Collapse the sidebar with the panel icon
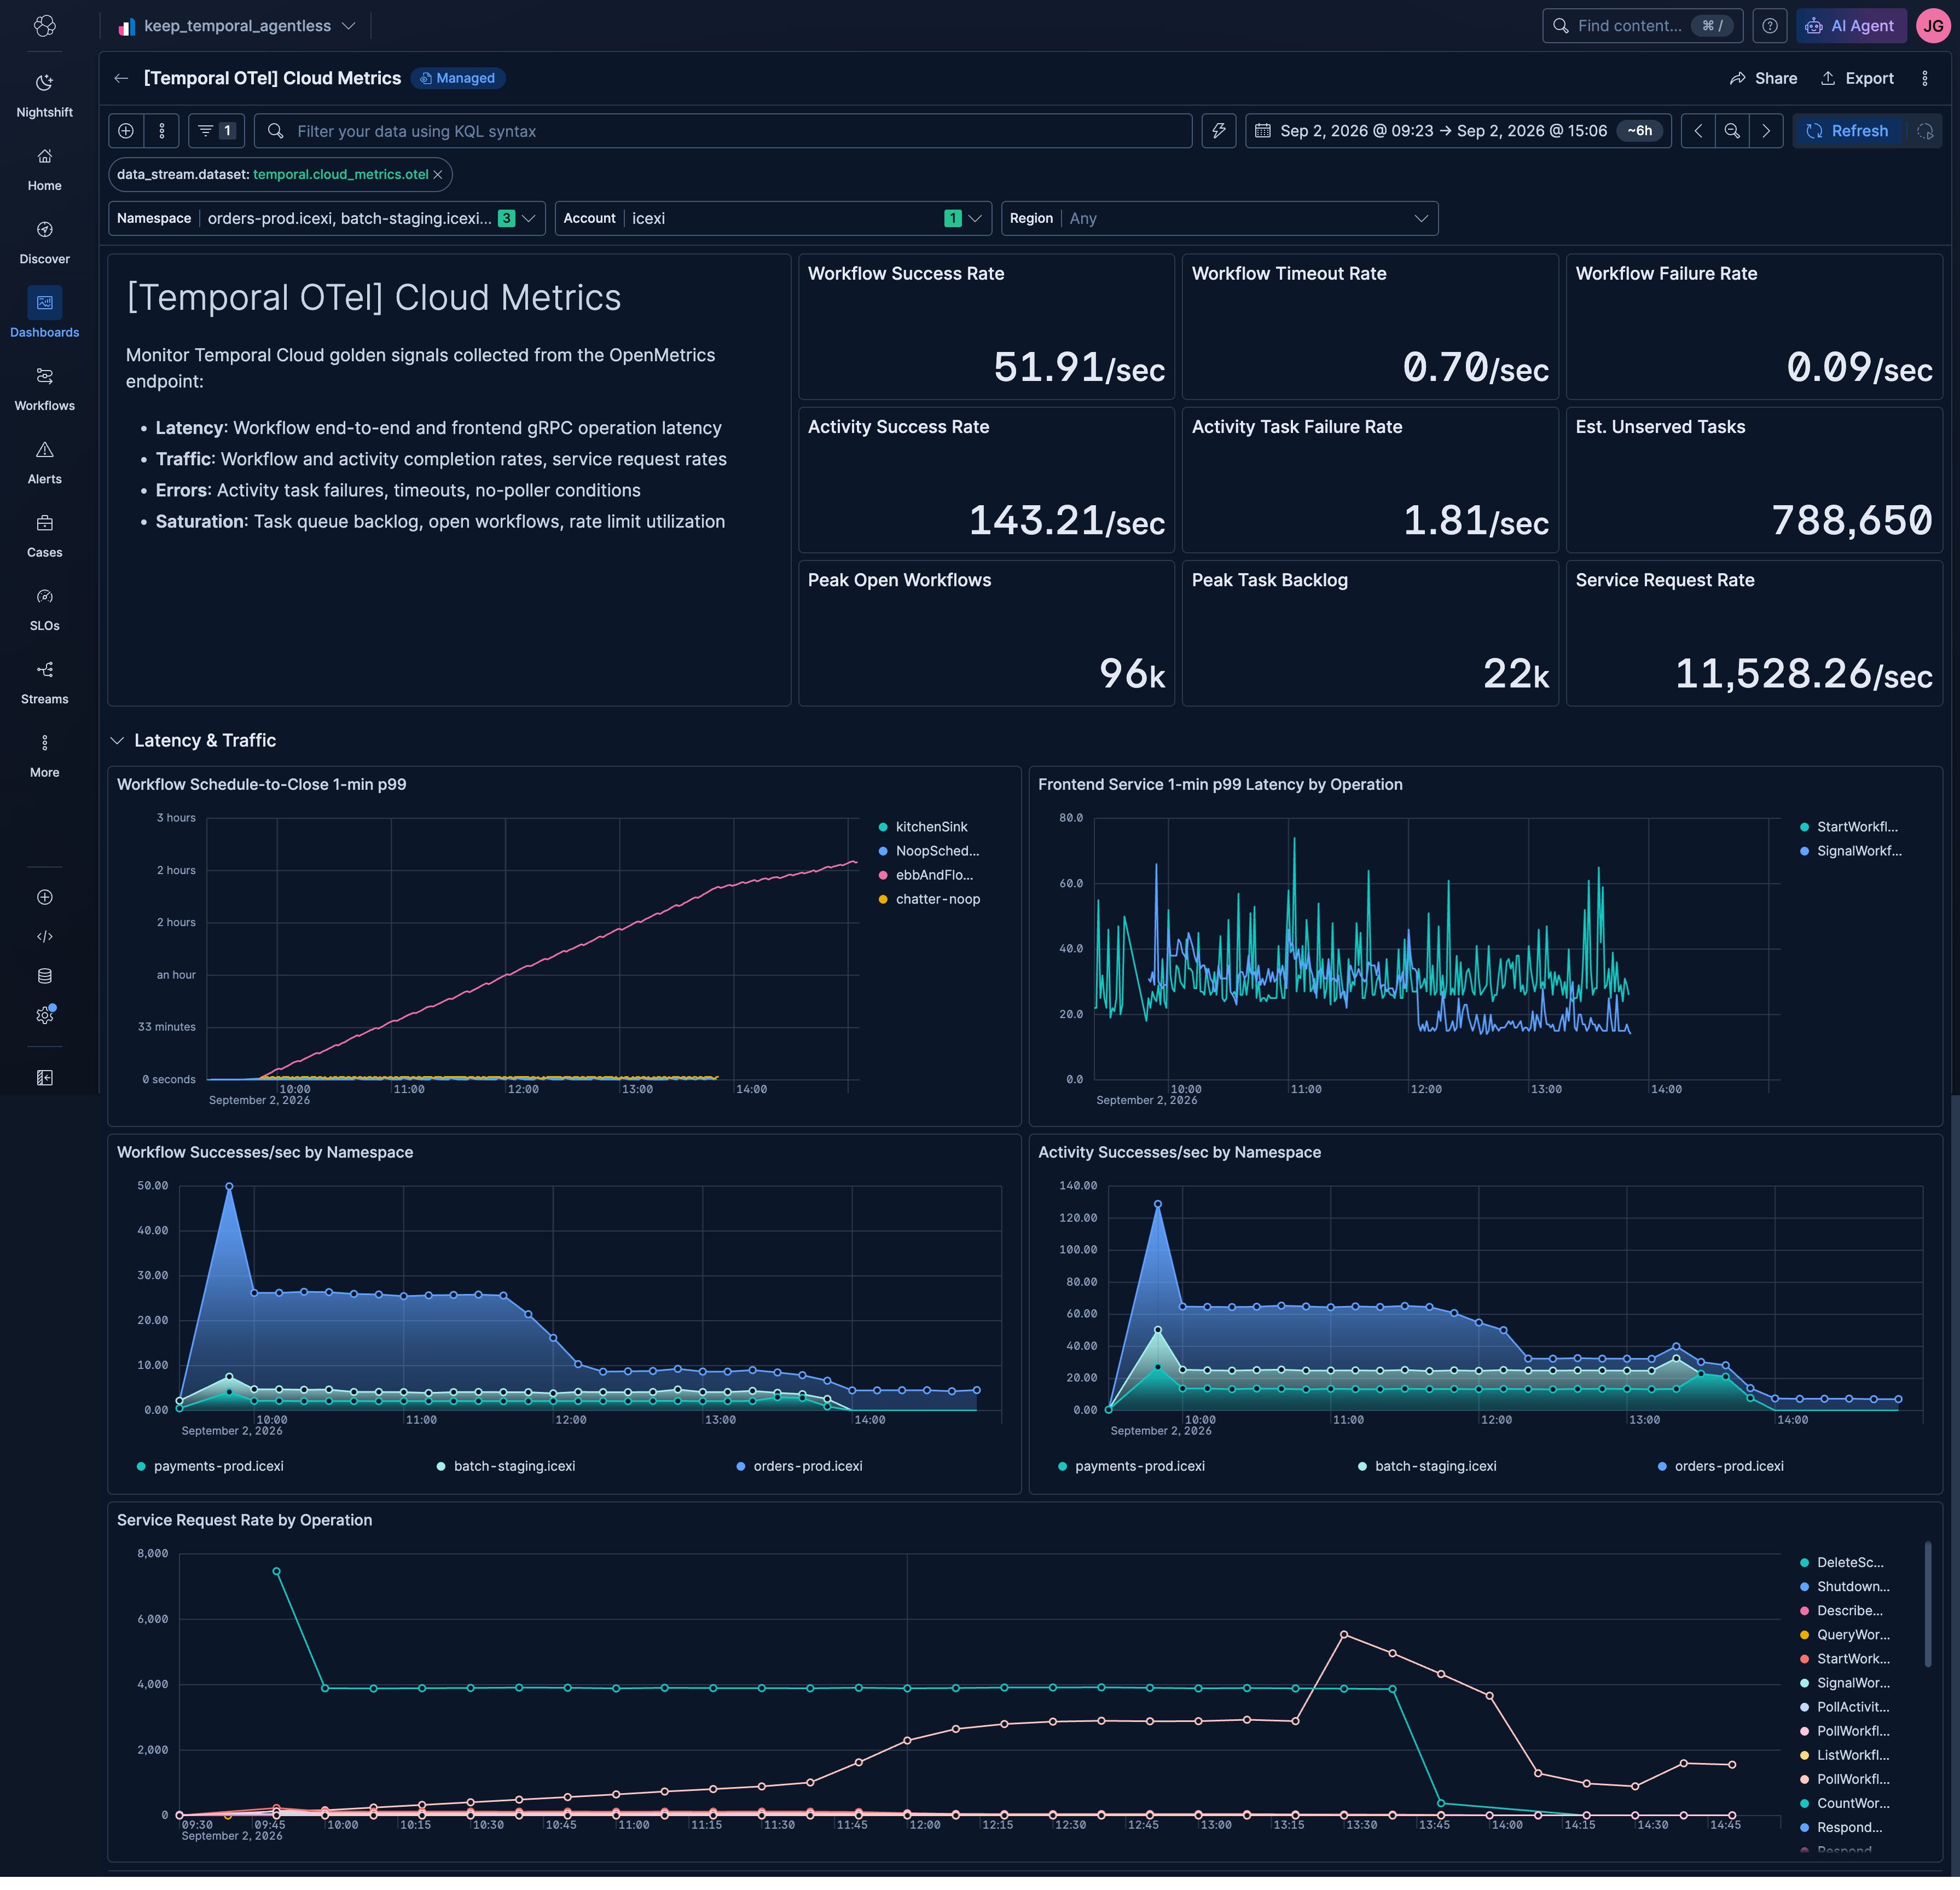This screenshot has width=1960, height=1890. click(x=44, y=1078)
